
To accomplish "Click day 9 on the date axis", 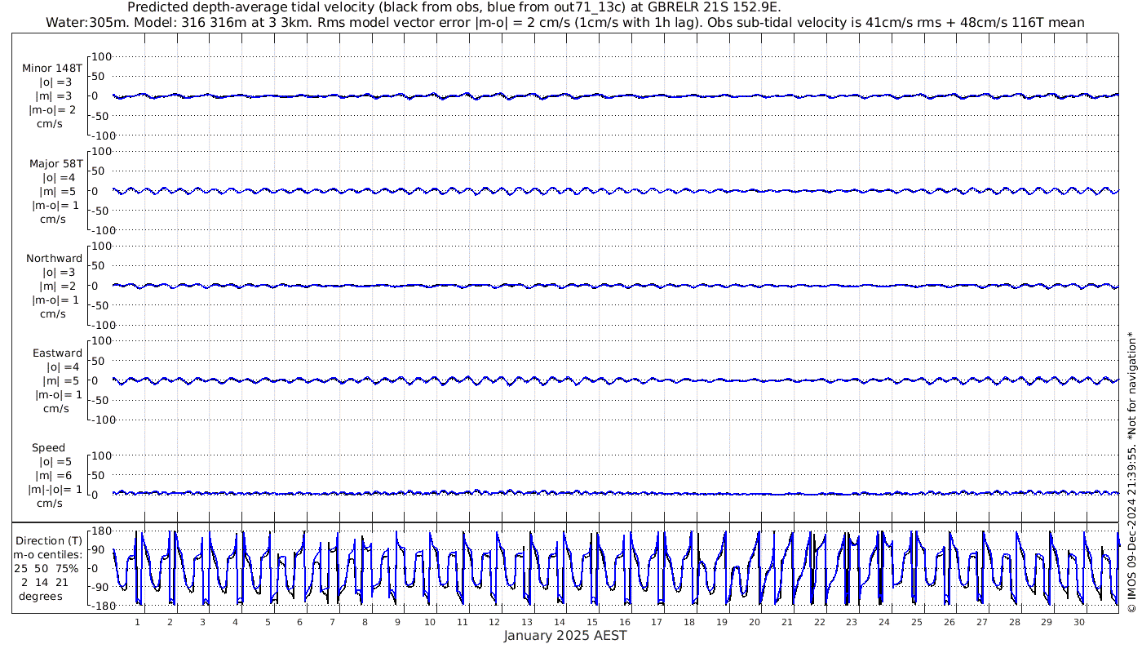I will point(397,622).
